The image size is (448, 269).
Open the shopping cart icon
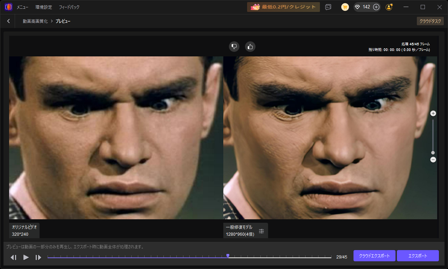pyautogui.click(x=345, y=7)
